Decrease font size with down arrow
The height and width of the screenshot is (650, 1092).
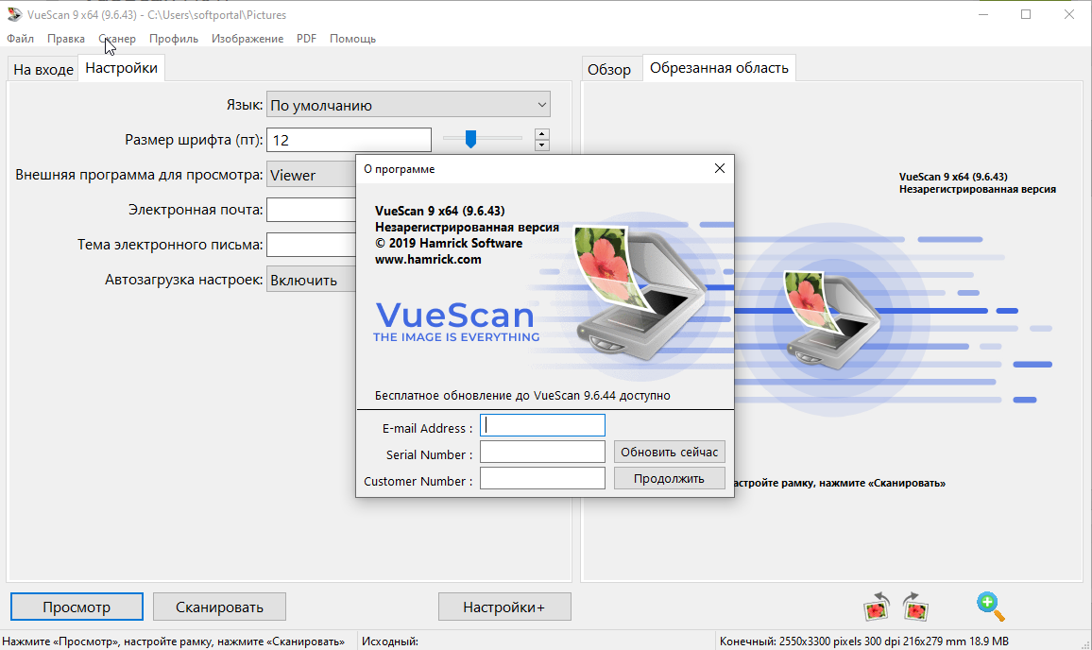[x=542, y=145]
